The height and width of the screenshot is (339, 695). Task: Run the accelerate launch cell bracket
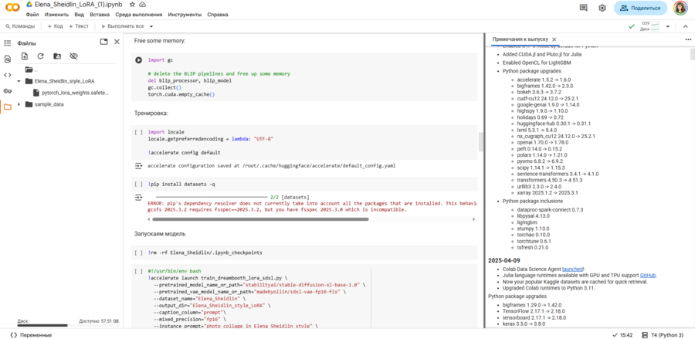139,271
